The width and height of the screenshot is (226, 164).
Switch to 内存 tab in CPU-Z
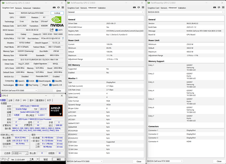pyautogui.click(x=17, y=100)
